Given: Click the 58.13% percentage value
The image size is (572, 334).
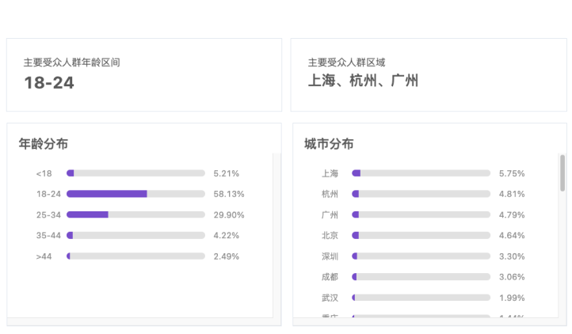Looking at the screenshot, I should [x=229, y=194].
